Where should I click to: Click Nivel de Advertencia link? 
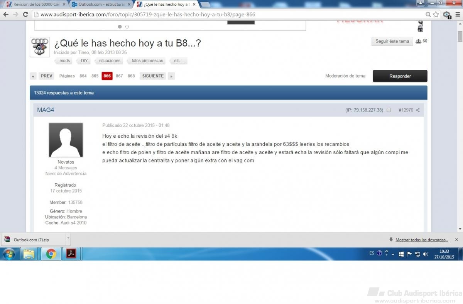coord(66,174)
